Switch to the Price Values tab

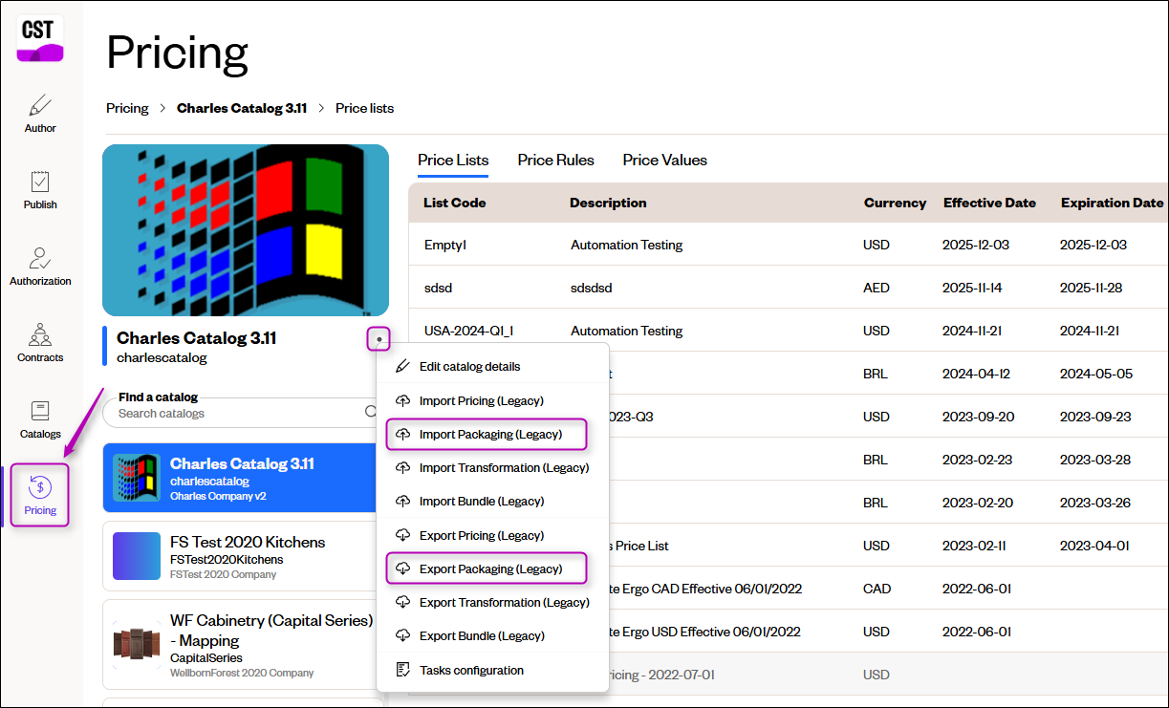(664, 160)
